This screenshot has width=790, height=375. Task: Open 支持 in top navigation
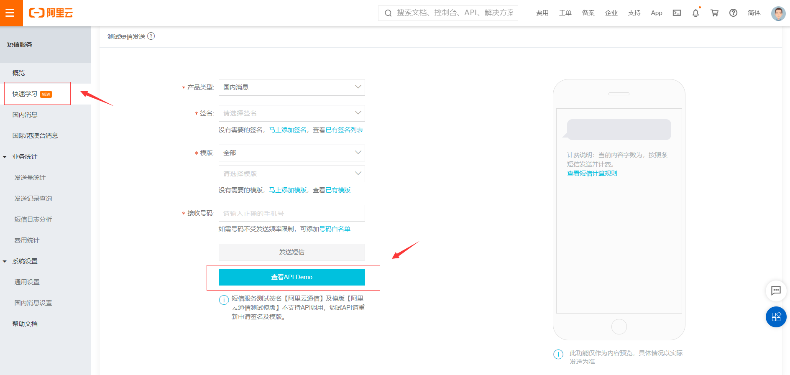click(634, 13)
